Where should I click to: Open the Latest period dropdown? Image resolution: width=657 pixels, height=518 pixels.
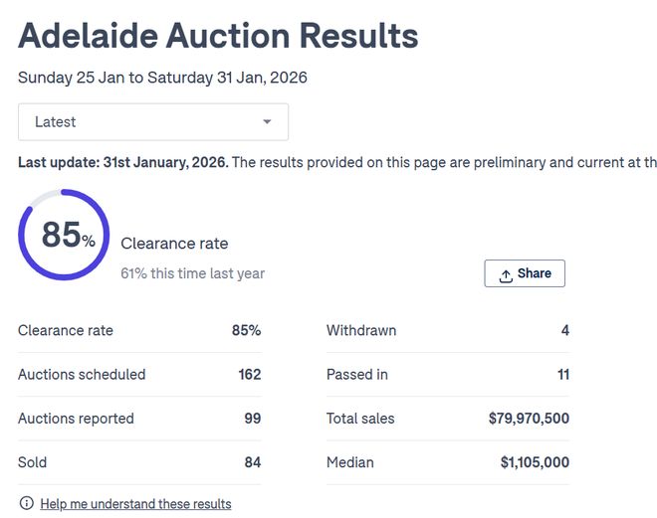point(153,122)
